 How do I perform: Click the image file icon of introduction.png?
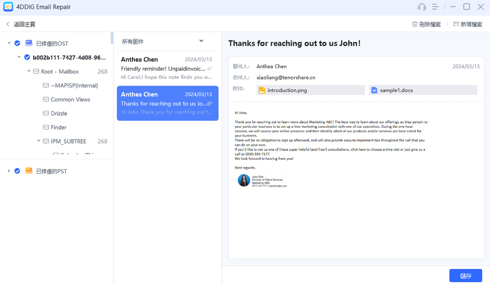(262, 90)
